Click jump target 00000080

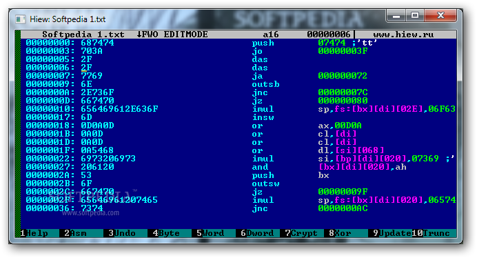[x=343, y=101]
